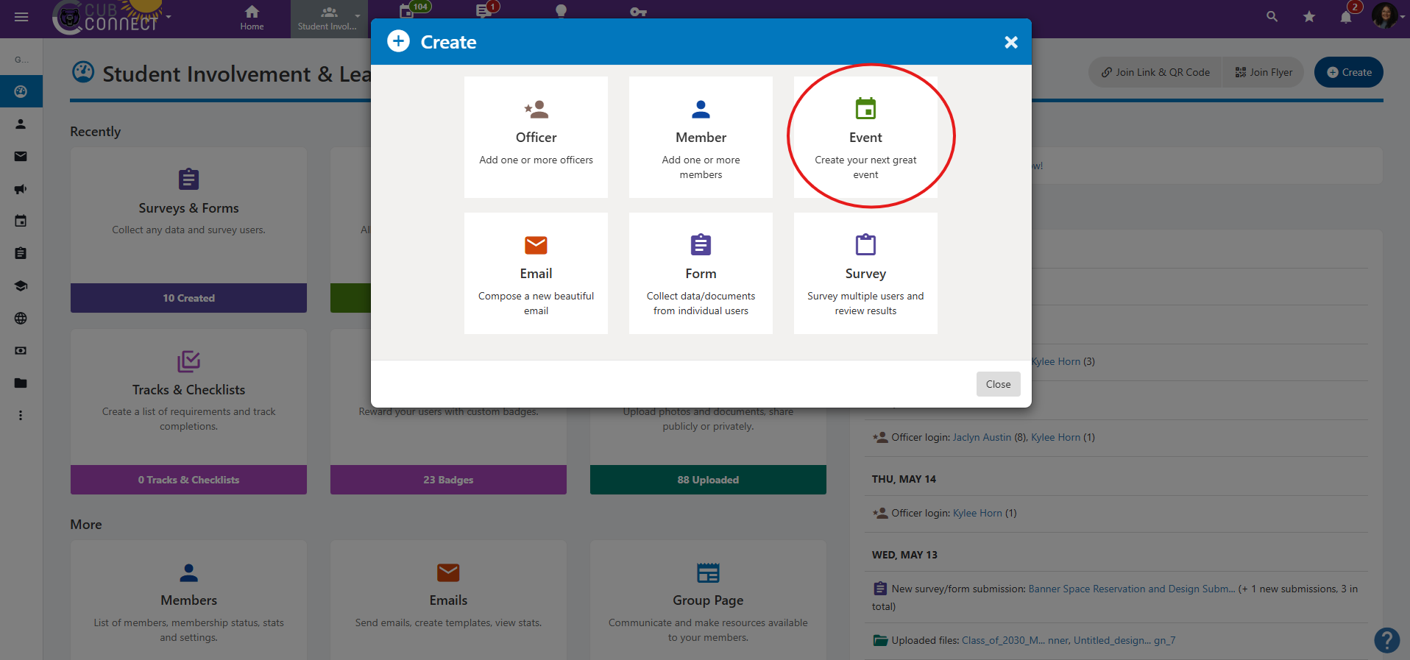
Task: Click the help question mark button
Action: point(1387,639)
